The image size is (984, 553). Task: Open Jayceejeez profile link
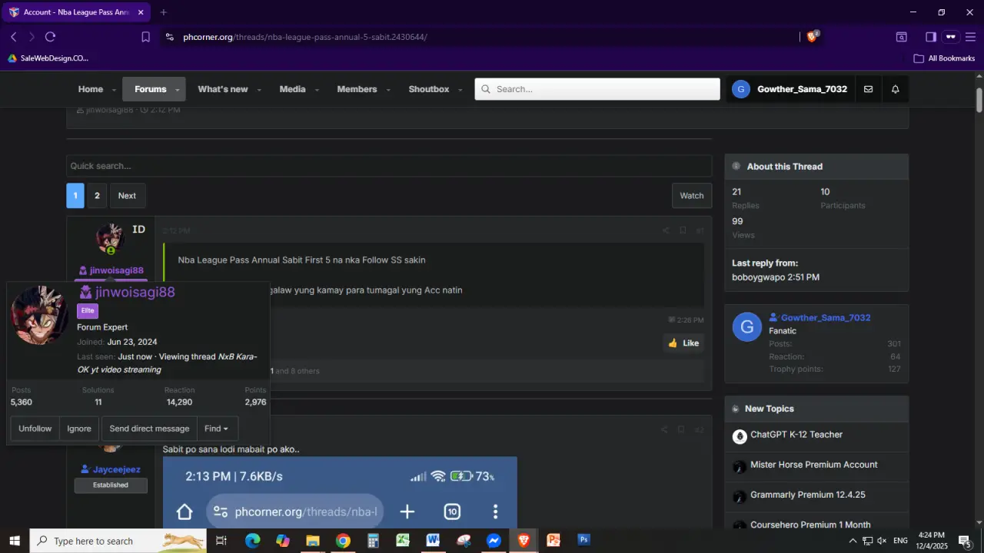click(116, 469)
